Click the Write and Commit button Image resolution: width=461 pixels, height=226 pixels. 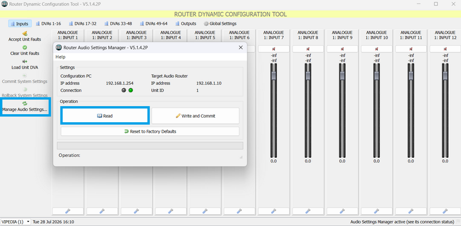pyautogui.click(x=195, y=116)
